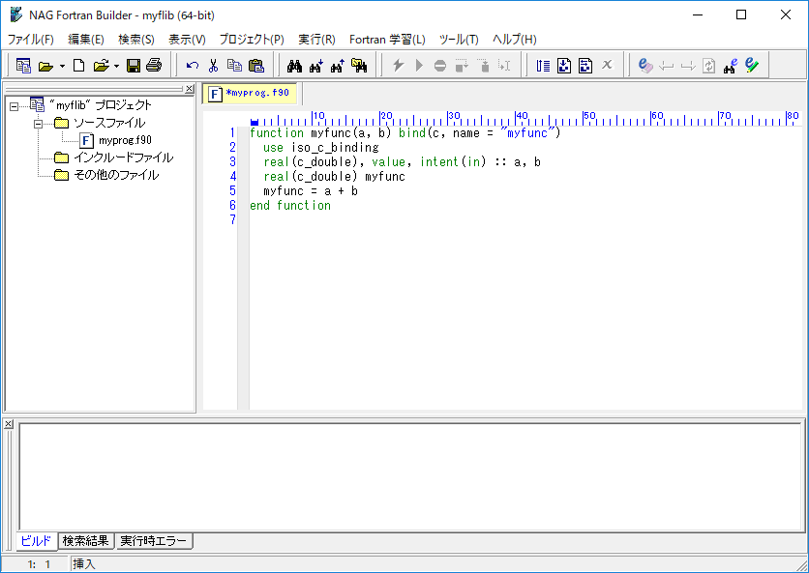809x573 pixels.
Task: Click the left-pointing return arrow icon
Action: 667,66
